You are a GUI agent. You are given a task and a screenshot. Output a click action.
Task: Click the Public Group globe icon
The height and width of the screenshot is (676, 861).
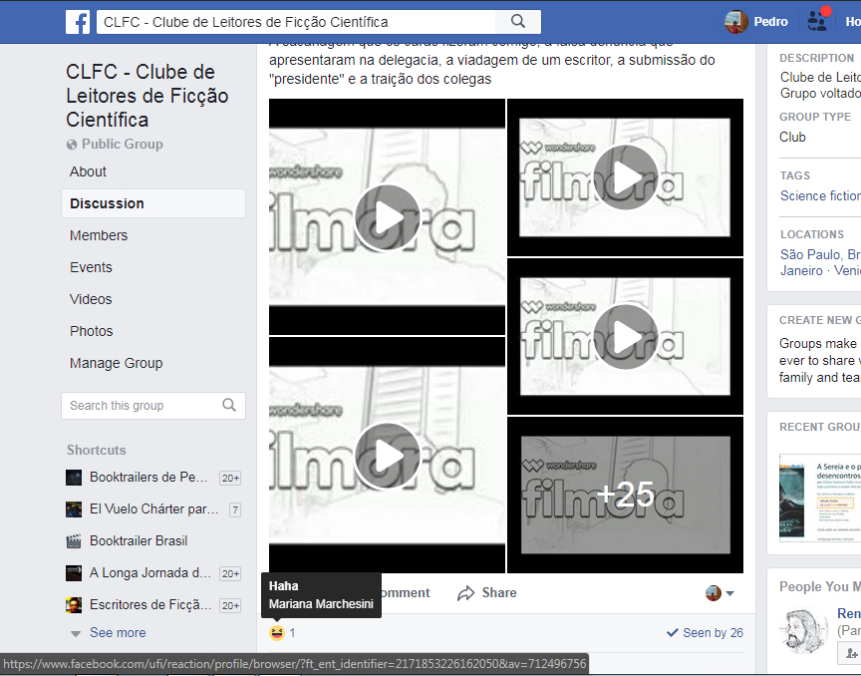point(72,145)
